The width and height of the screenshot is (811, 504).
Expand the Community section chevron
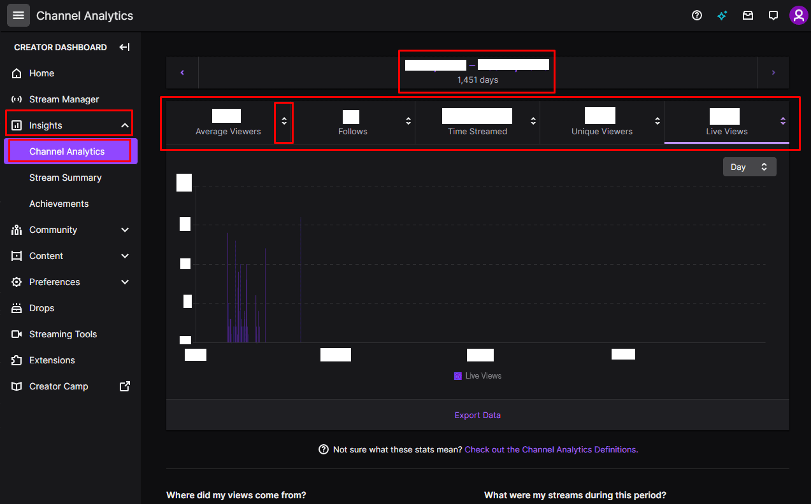(125, 230)
